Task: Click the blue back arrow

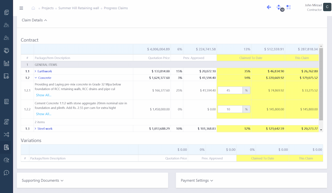Action: click(x=269, y=7)
